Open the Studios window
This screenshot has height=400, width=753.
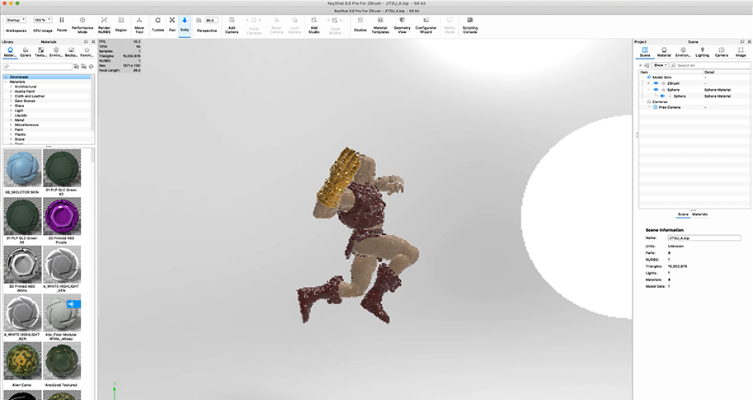click(360, 24)
